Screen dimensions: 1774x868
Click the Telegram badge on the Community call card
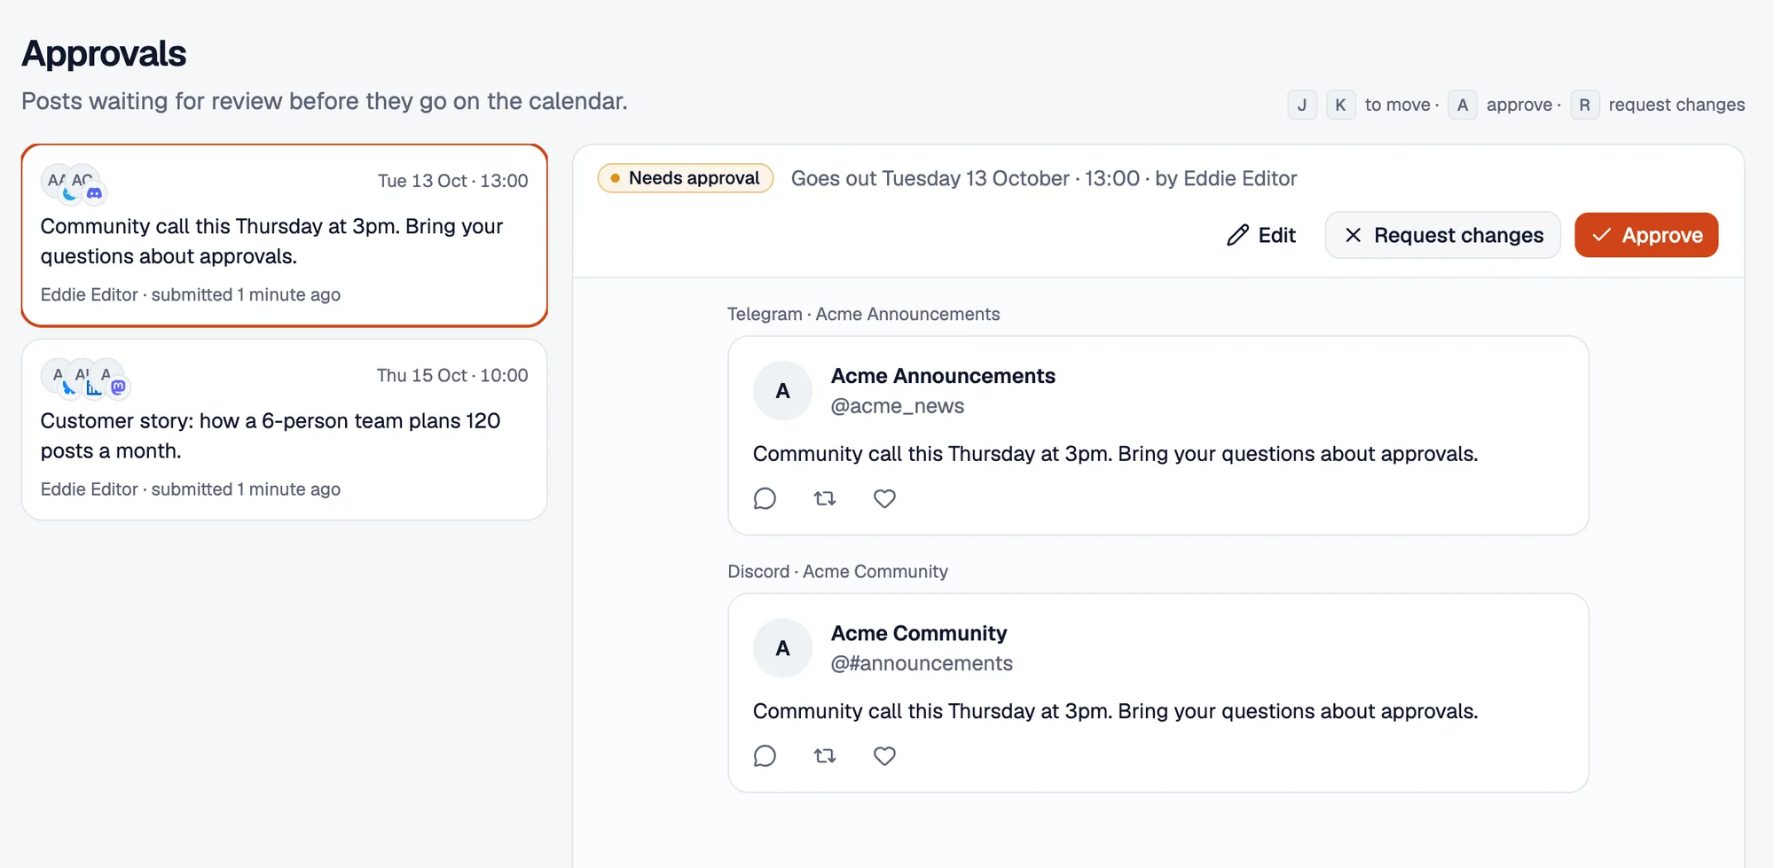pos(69,193)
